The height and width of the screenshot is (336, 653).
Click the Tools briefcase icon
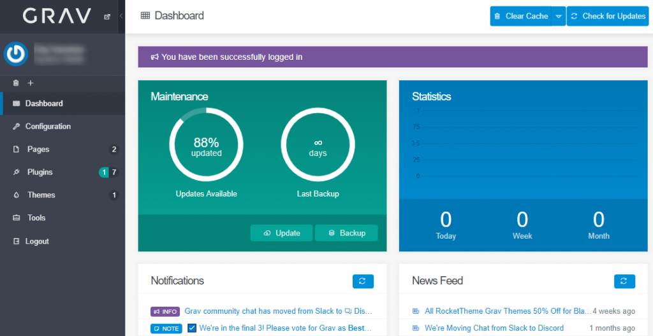point(17,218)
